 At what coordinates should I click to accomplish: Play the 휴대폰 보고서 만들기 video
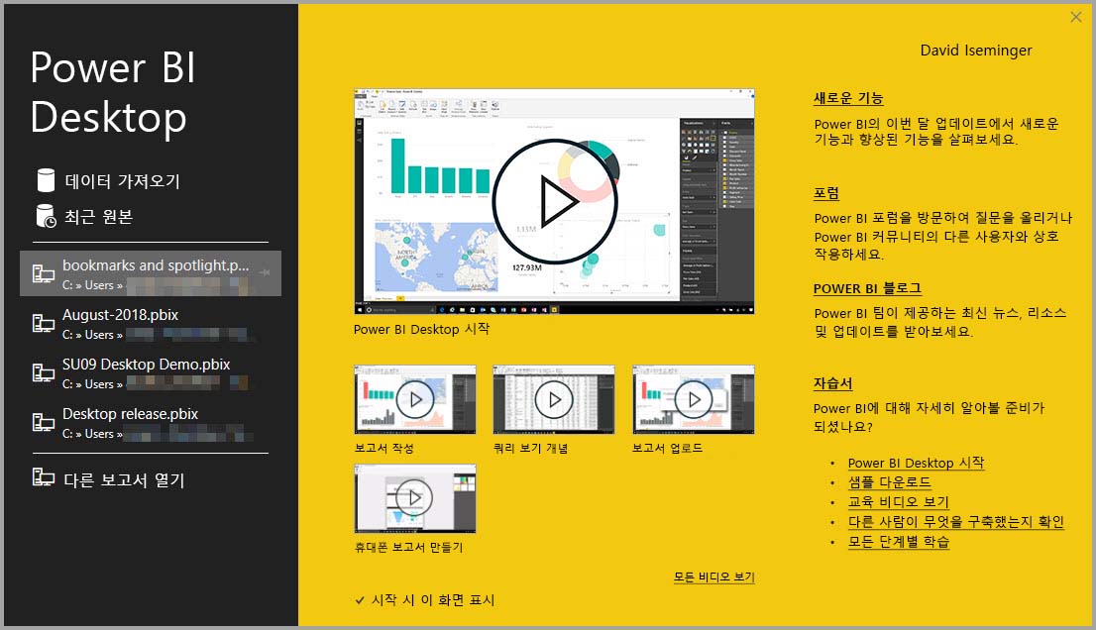(x=414, y=498)
